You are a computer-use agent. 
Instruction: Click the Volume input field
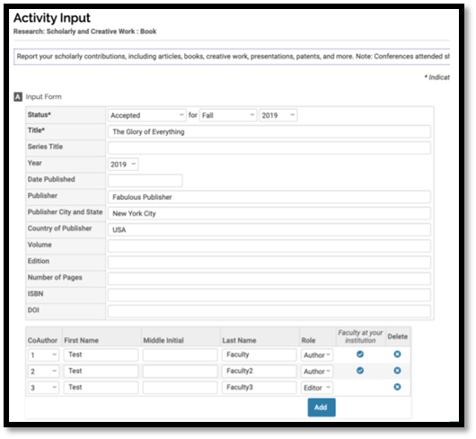pyautogui.click(x=269, y=246)
